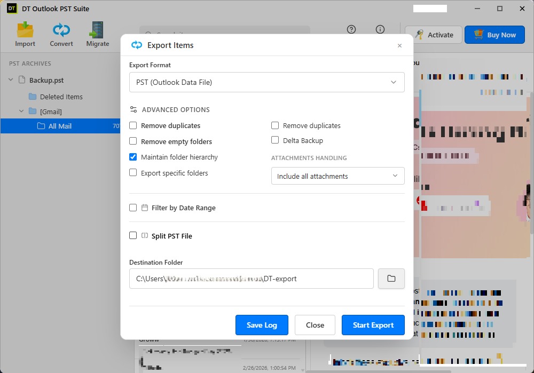Select the Deleted Items folder
This screenshot has width=534, height=373.
coord(61,97)
